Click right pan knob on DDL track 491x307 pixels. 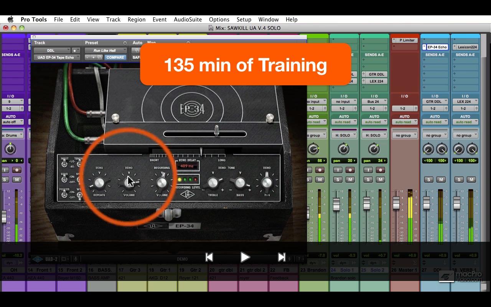point(442,149)
